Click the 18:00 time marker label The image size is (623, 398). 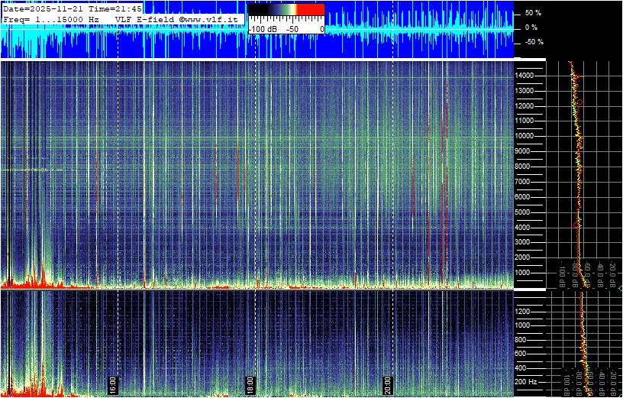pyautogui.click(x=250, y=384)
